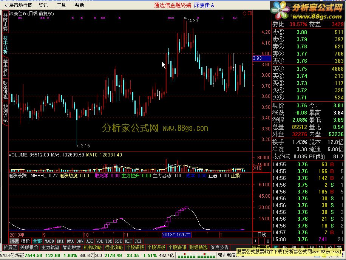The height and width of the screenshot is (260, 346).
Task: Click the 15:00 3.76 741 tick row
Action: (x=308, y=239)
